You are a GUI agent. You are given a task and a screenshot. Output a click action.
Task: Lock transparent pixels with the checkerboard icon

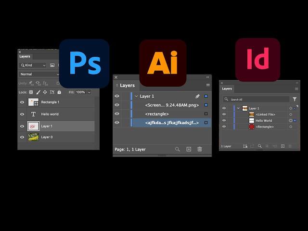(31, 92)
